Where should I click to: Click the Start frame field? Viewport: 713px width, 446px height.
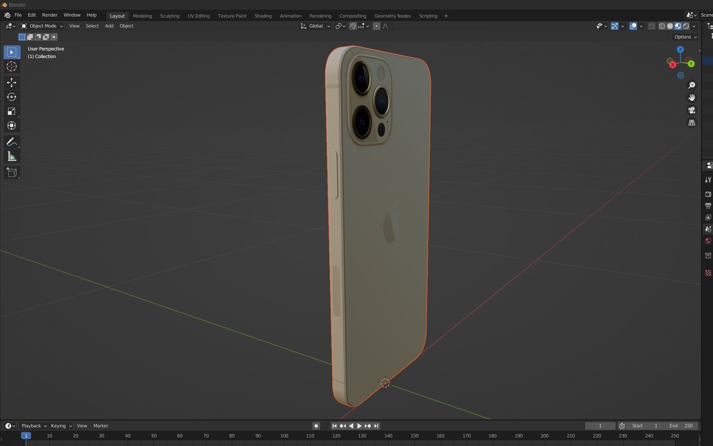pos(644,426)
